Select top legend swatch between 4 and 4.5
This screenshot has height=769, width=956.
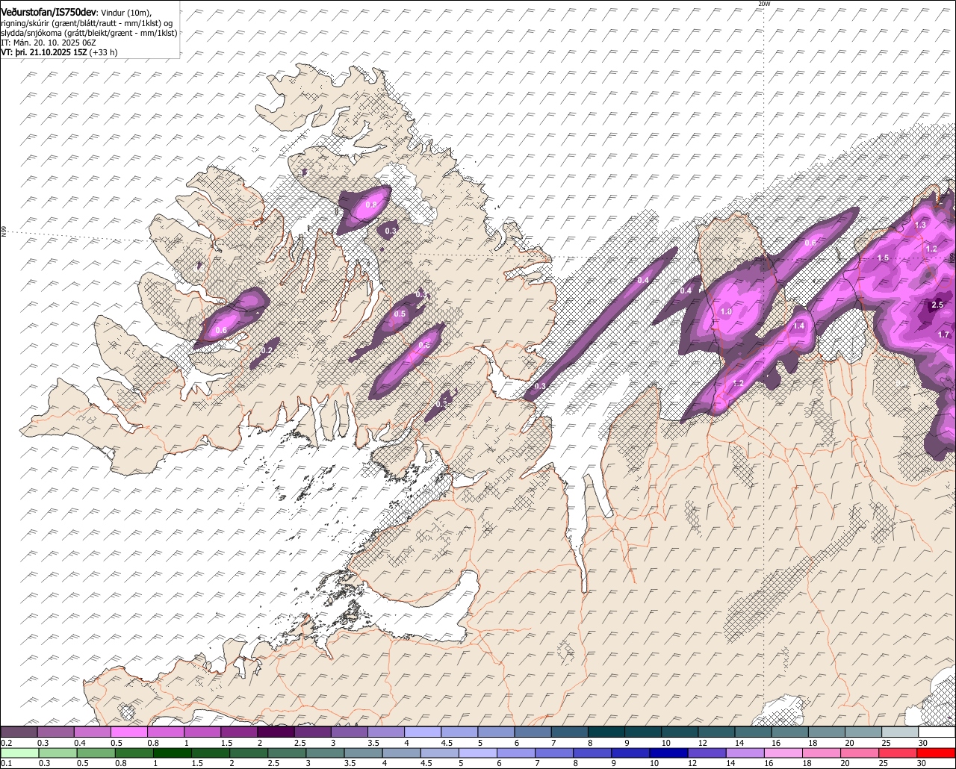tap(423, 732)
